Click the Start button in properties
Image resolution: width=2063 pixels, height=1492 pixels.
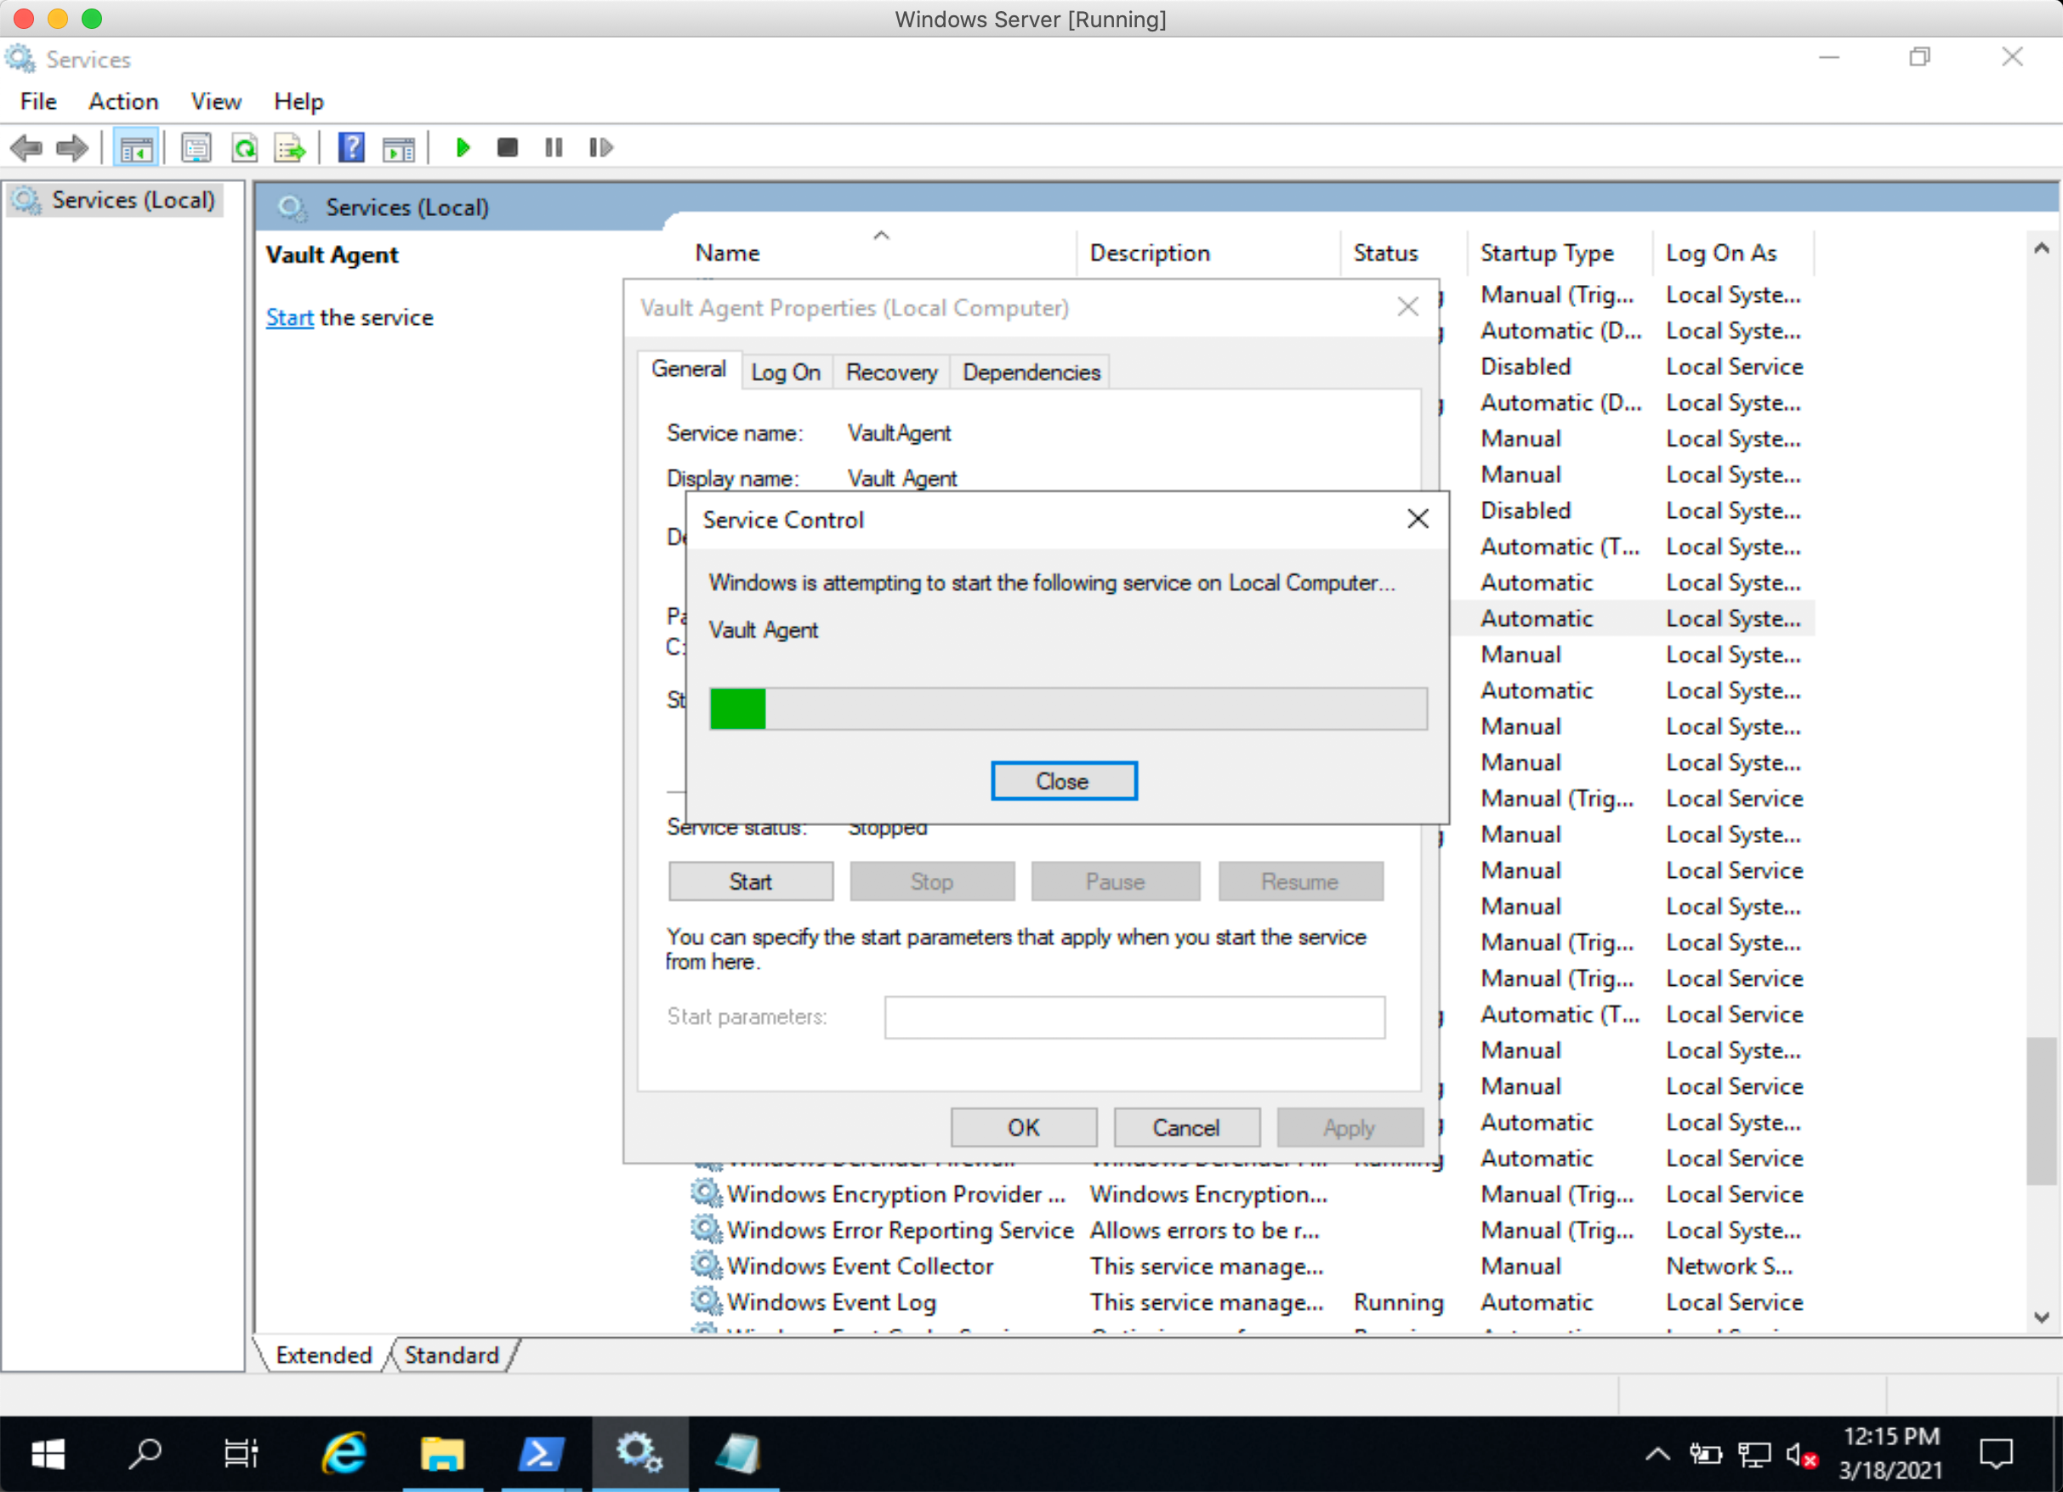(x=750, y=881)
